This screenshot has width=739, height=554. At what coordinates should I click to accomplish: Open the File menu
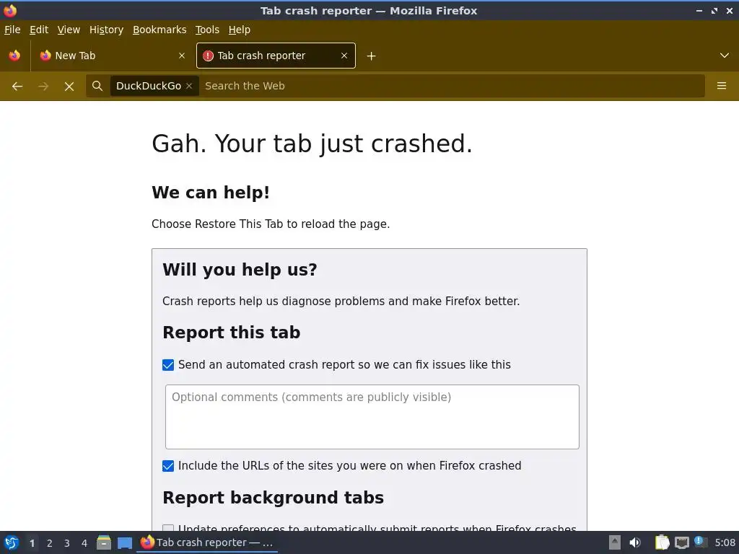(12, 30)
